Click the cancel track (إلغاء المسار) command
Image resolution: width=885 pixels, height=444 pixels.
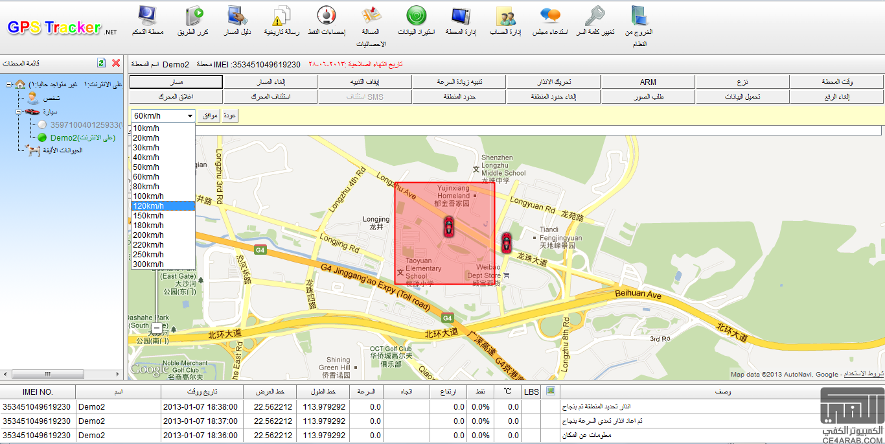(270, 82)
